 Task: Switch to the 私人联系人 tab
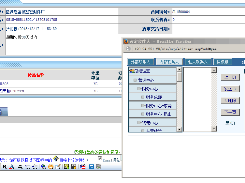198,62
